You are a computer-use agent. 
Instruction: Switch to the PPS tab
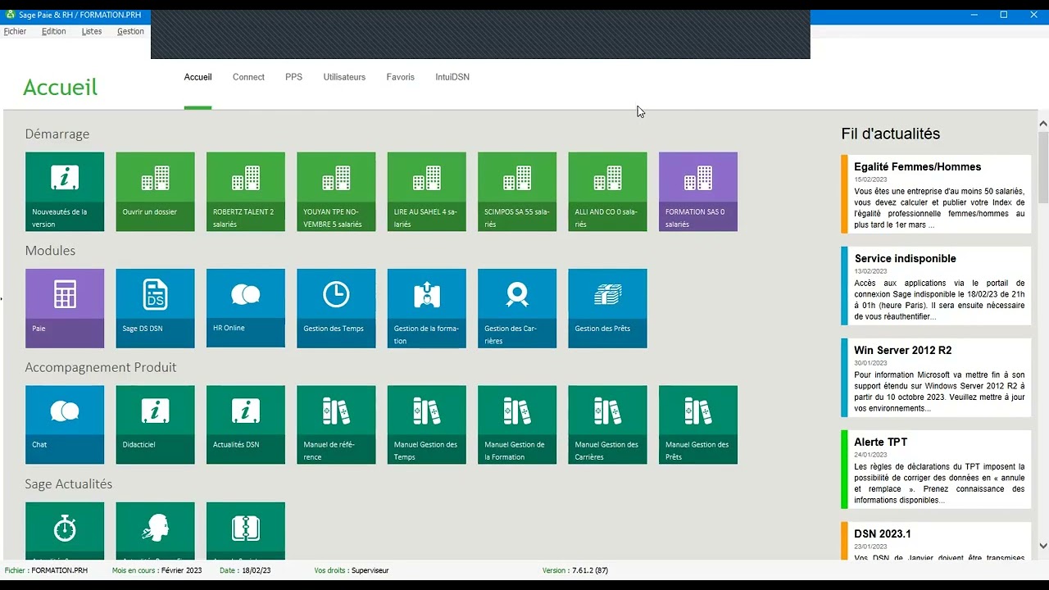point(293,77)
